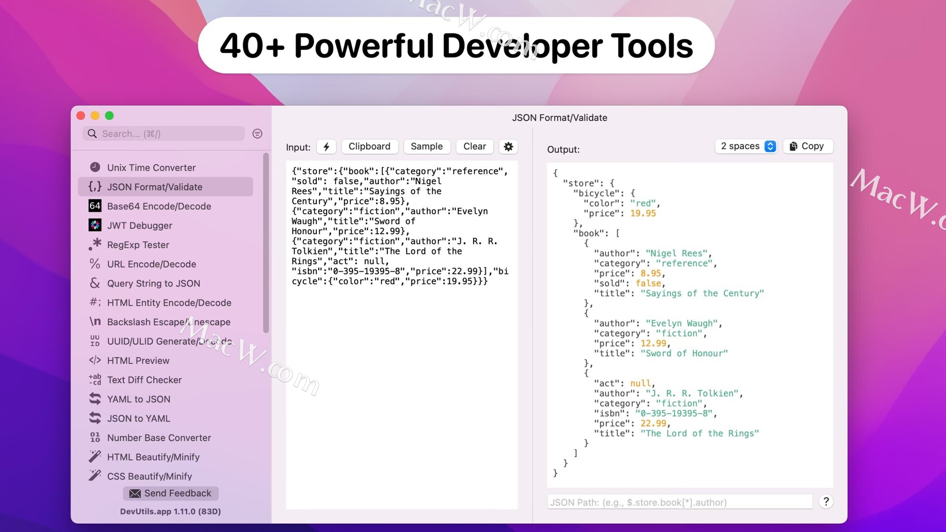Click the blue indentation dropdown stepper arrows

click(770, 146)
